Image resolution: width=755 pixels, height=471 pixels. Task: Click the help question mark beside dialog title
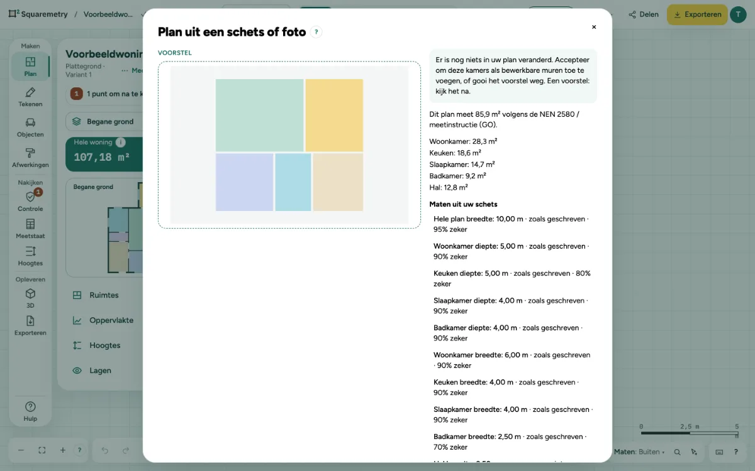pos(316,32)
